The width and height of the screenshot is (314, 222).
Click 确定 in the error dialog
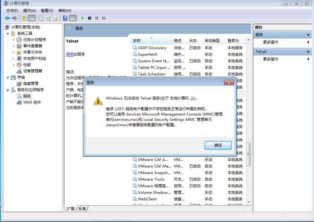218,145
